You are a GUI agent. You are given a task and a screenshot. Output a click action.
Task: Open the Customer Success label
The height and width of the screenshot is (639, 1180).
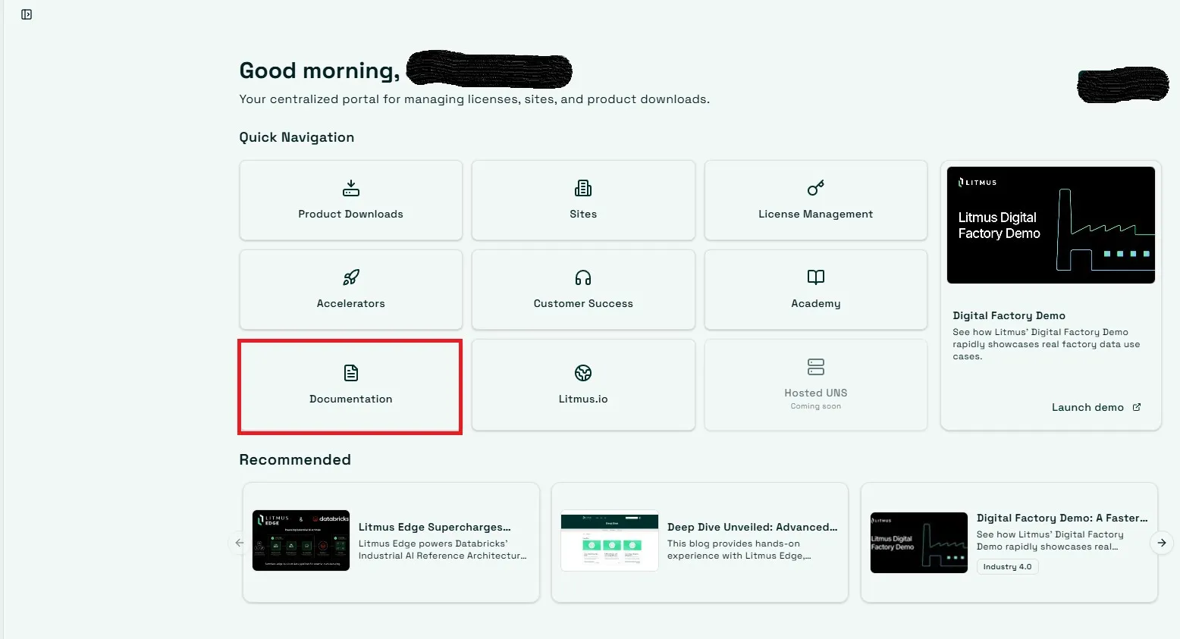click(583, 304)
